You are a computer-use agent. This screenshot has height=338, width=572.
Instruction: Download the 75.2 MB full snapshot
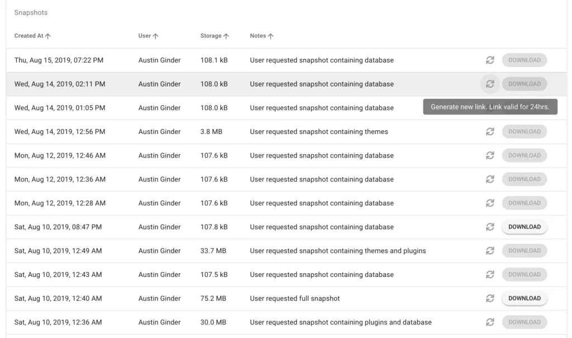524,298
